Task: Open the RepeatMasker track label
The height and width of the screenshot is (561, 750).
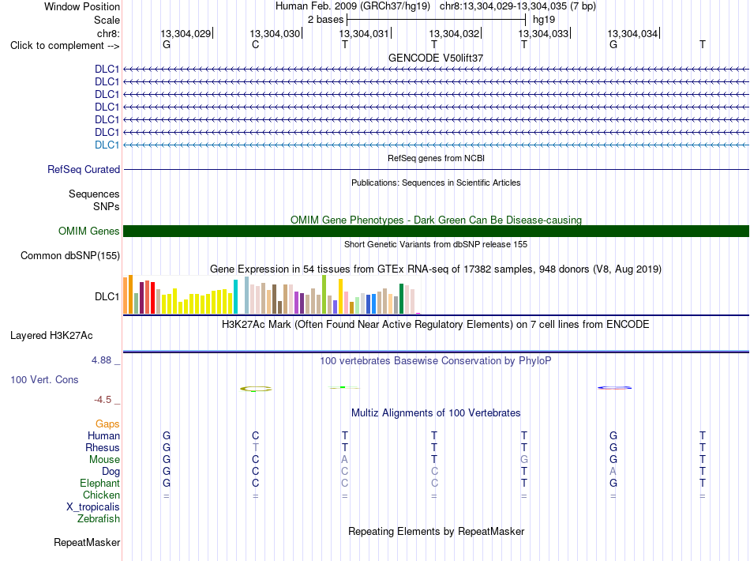Action: click(87, 542)
